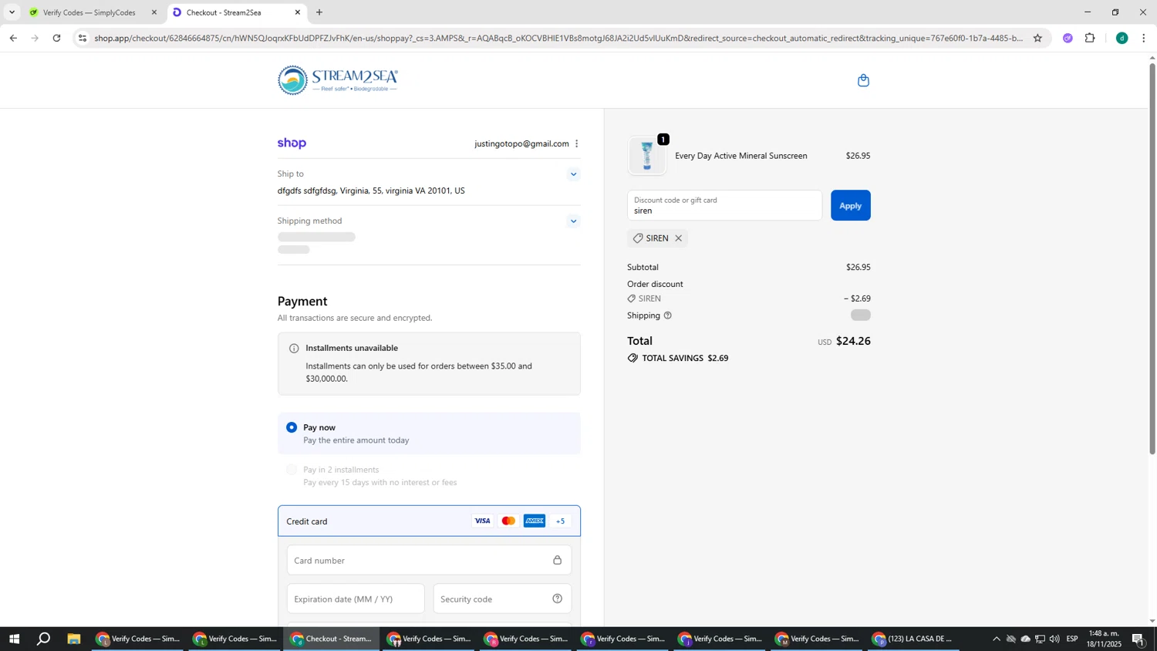Viewport: 1157px width, 651px height.
Task: Apply the discount code
Action: (x=850, y=205)
